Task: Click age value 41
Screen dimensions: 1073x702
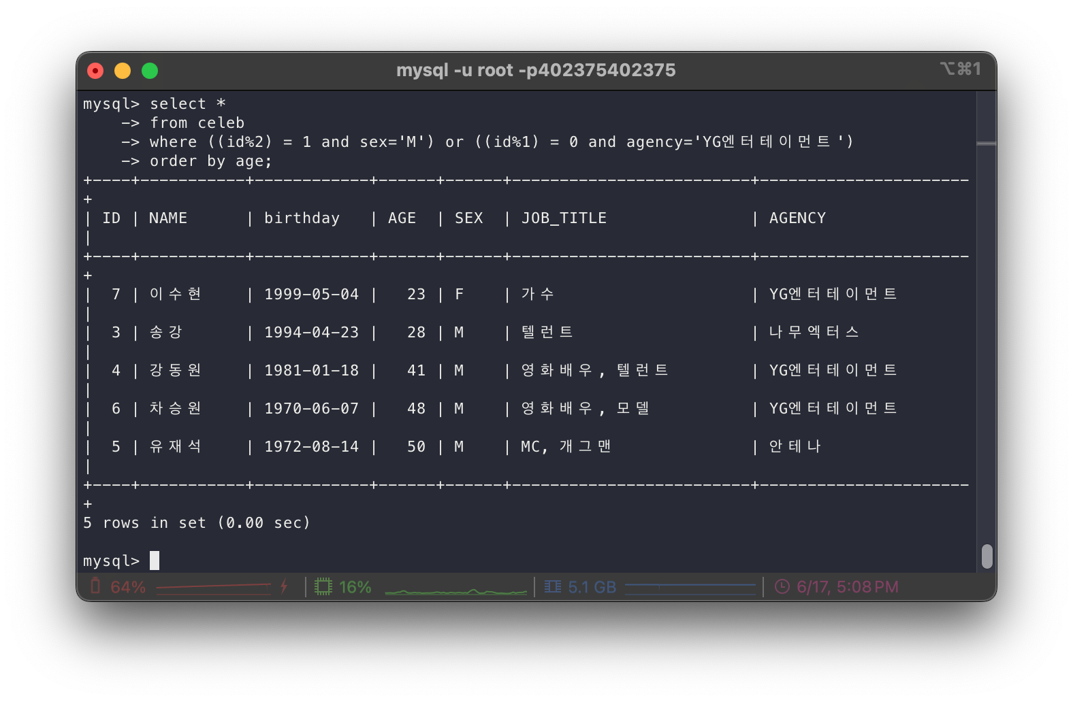Action: click(416, 370)
